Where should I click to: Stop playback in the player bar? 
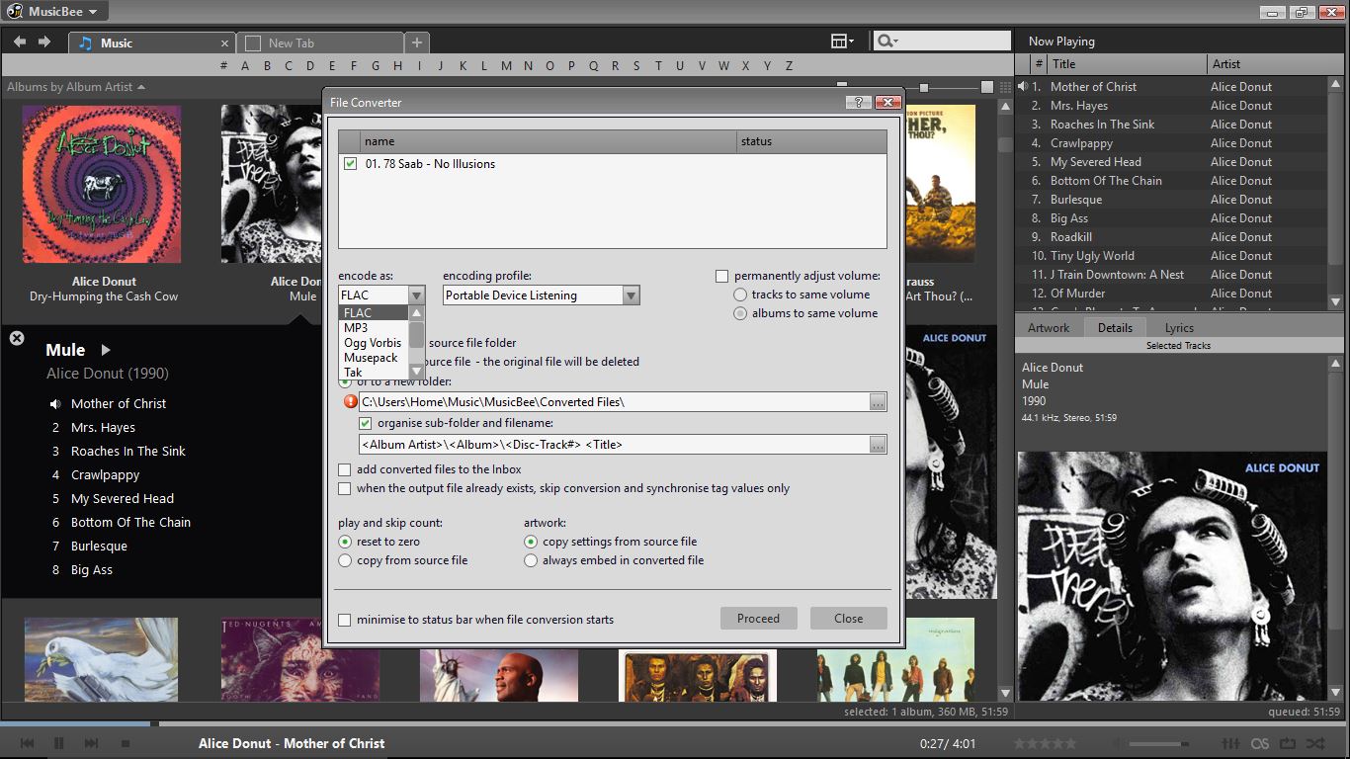tap(126, 743)
